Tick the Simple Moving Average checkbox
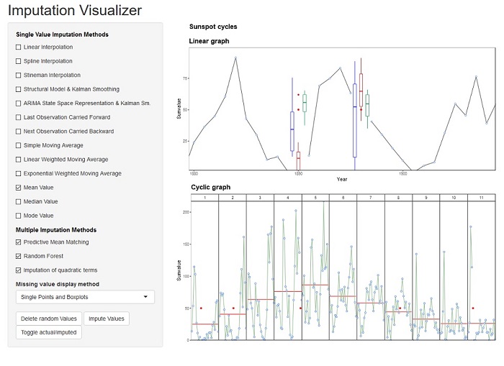504x366 pixels. click(x=18, y=145)
